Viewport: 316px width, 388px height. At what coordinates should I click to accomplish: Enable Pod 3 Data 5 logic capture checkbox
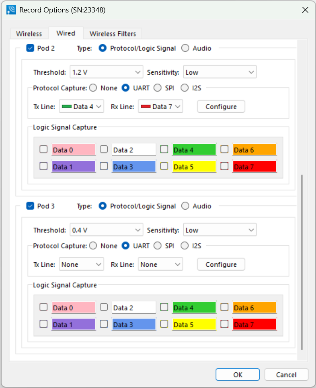[164, 324]
